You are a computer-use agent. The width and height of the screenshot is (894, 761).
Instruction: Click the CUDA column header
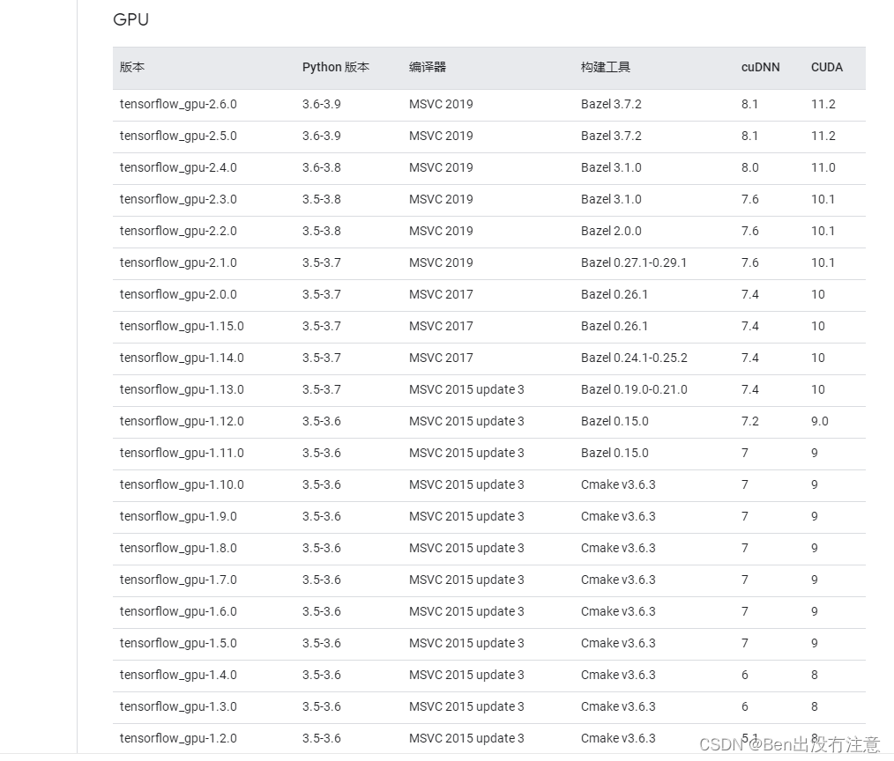[827, 67]
